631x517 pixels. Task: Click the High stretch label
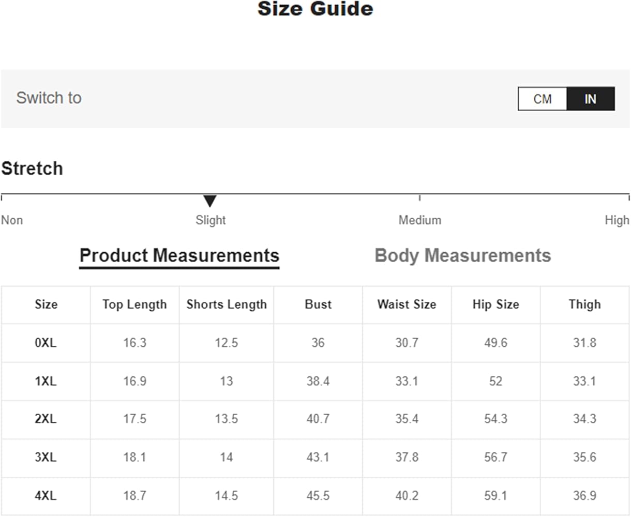point(617,220)
